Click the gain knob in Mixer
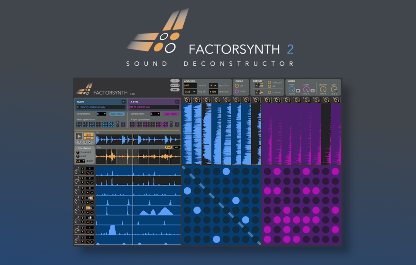 [334, 90]
